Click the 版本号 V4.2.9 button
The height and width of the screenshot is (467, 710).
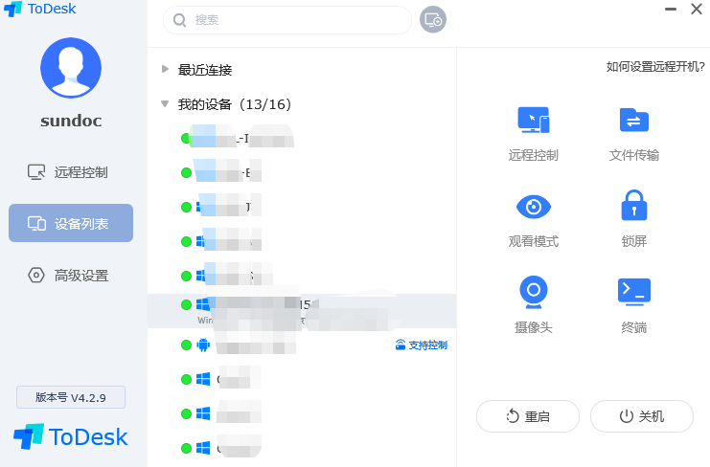point(71,397)
